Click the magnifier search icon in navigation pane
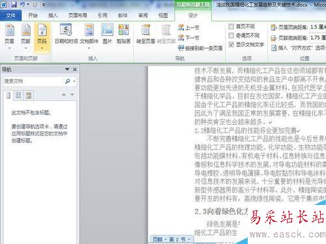The height and width of the screenshot is (244, 326). pyautogui.click(x=68, y=81)
